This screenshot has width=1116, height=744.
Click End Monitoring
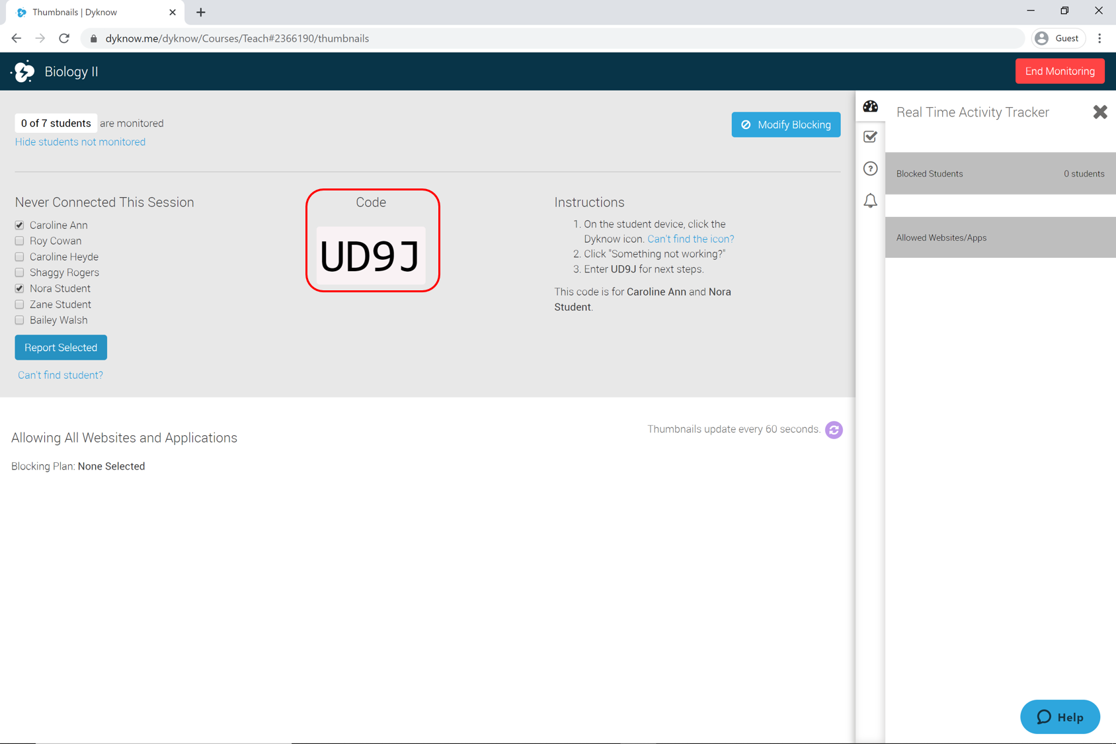tap(1059, 71)
